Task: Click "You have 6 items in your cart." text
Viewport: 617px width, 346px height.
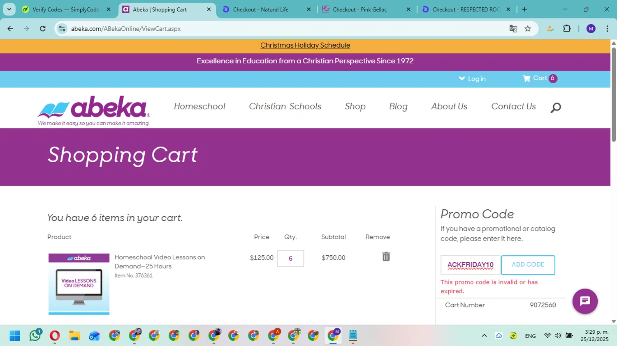Action: pos(115,218)
